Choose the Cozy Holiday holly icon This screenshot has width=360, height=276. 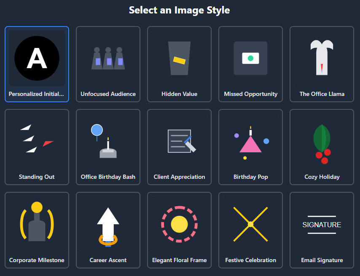(322, 144)
